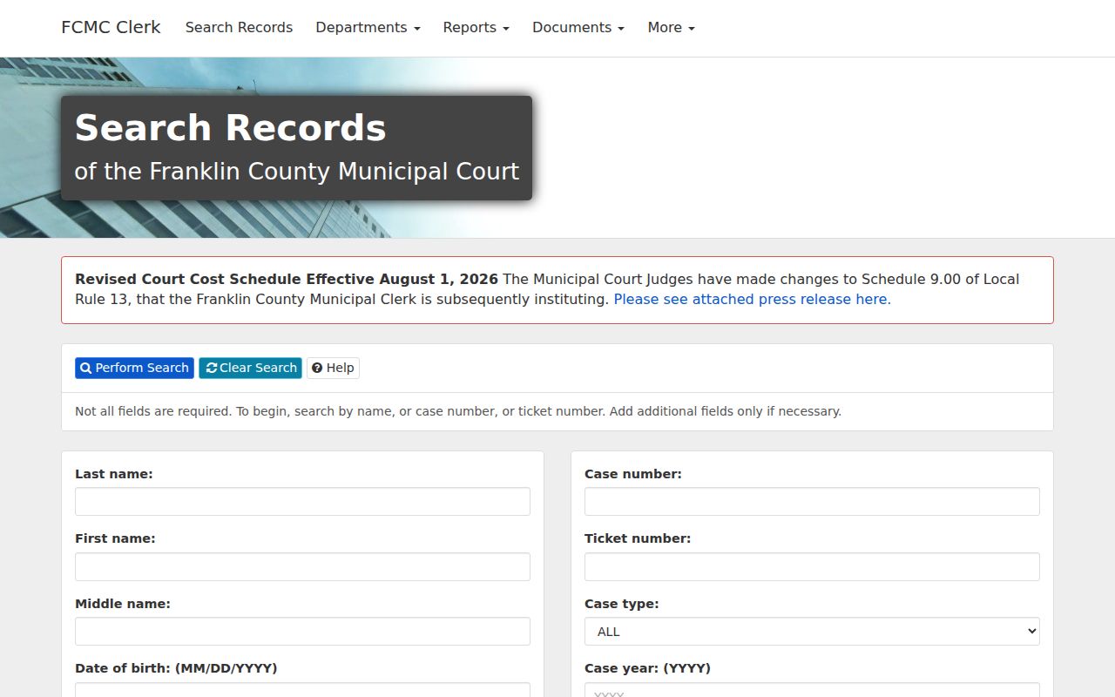Viewport: 1115px width, 697px height.
Task: Focus the First name field
Action: 302,566
